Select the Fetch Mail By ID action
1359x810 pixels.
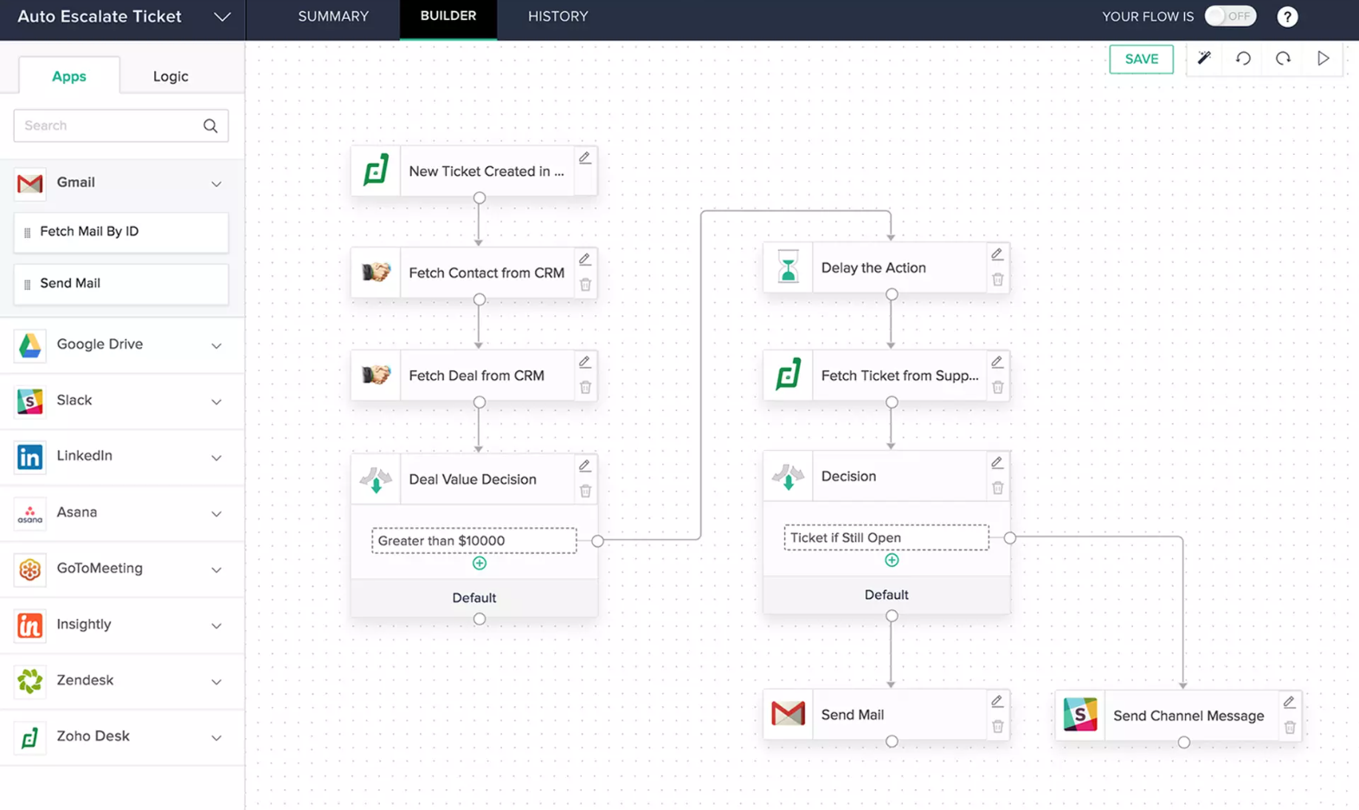[x=121, y=232]
